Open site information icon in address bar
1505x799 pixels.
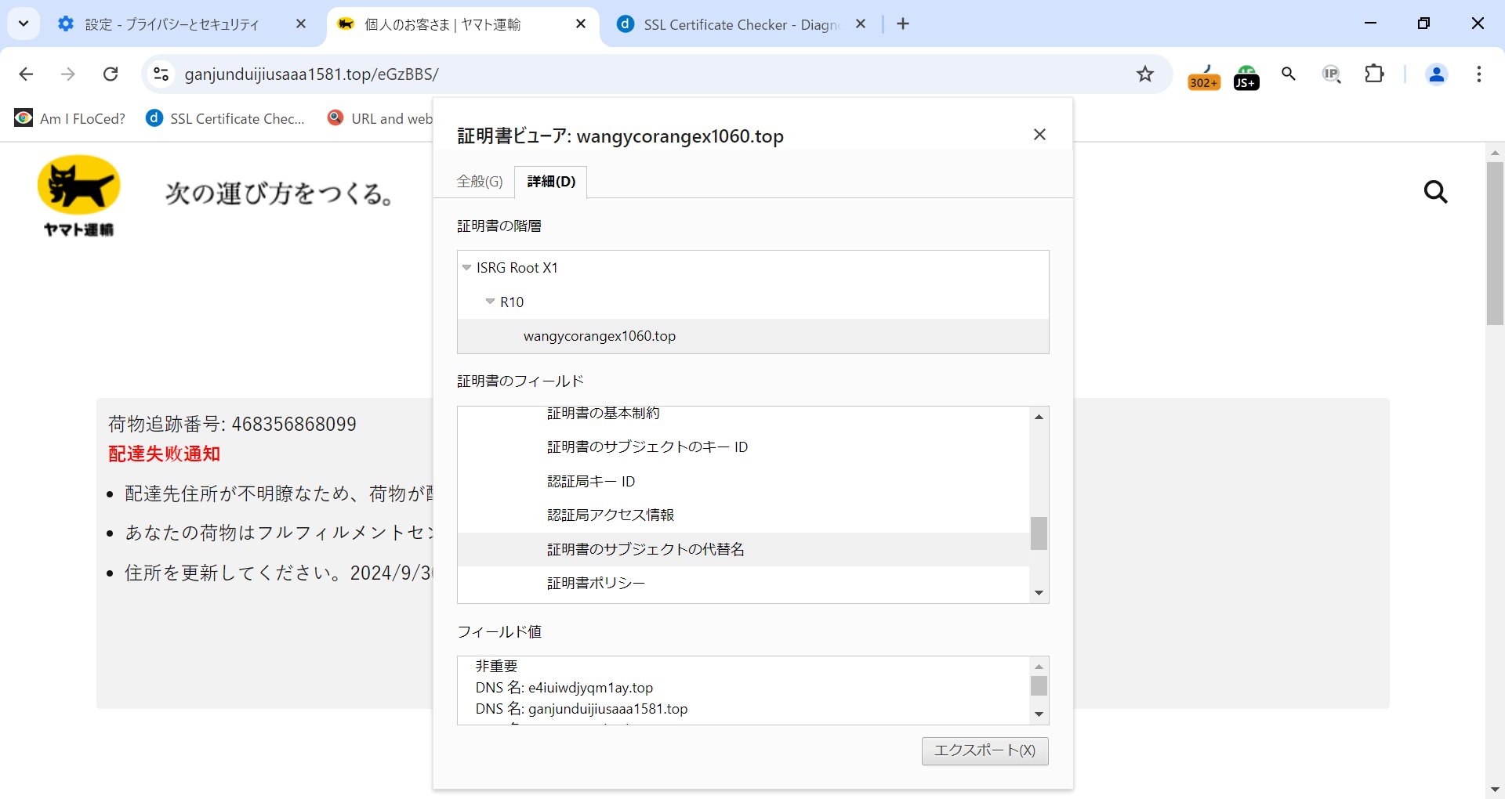click(161, 74)
